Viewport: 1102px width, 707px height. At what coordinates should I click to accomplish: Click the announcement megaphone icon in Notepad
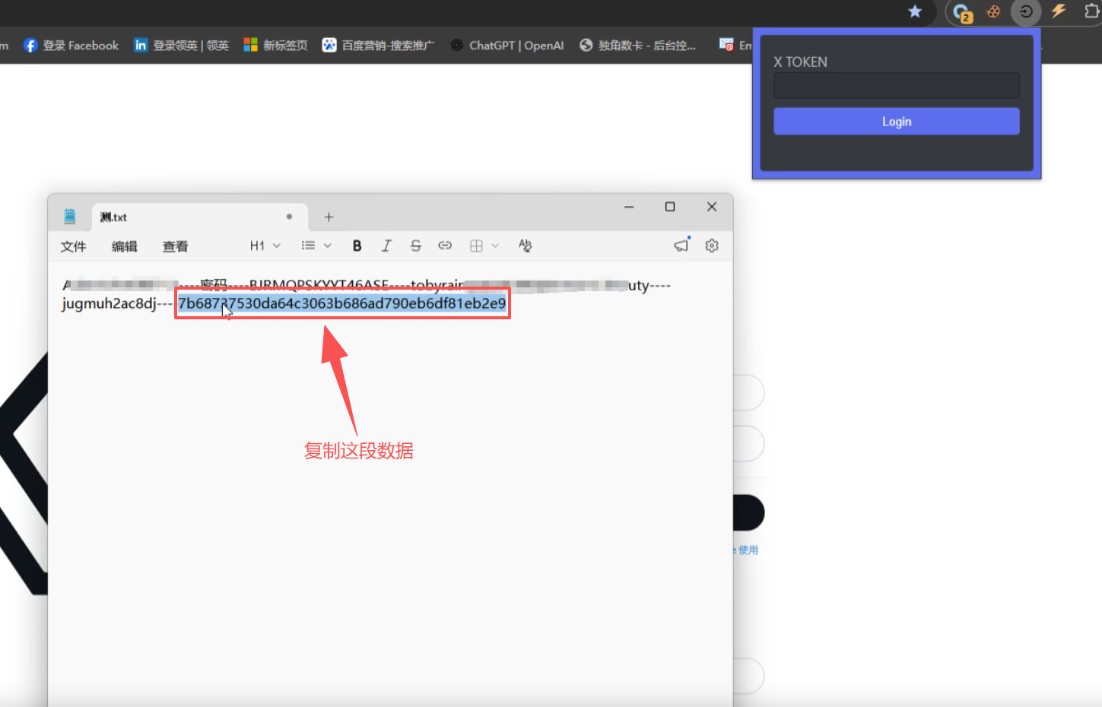pos(681,245)
